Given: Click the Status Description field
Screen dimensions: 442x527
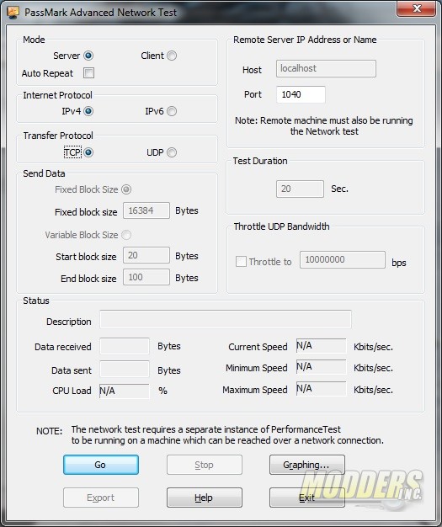Looking at the screenshot, I should (226, 319).
